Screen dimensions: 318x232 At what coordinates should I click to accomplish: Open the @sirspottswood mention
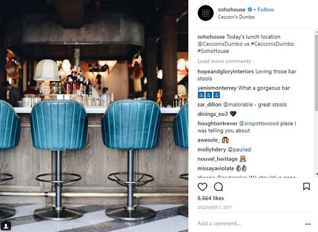[x=259, y=124]
